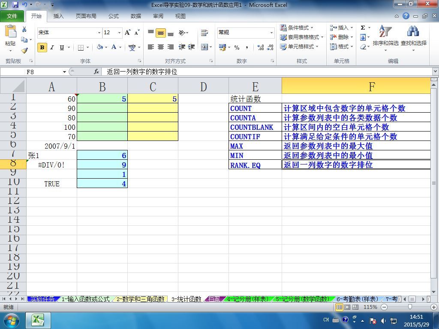Click Decrease Decimal icon
The height and width of the screenshot is (329, 439).
[x=270, y=47]
